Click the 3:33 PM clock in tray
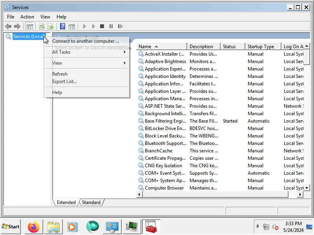This screenshot has width=314, height=235. [x=293, y=223]
